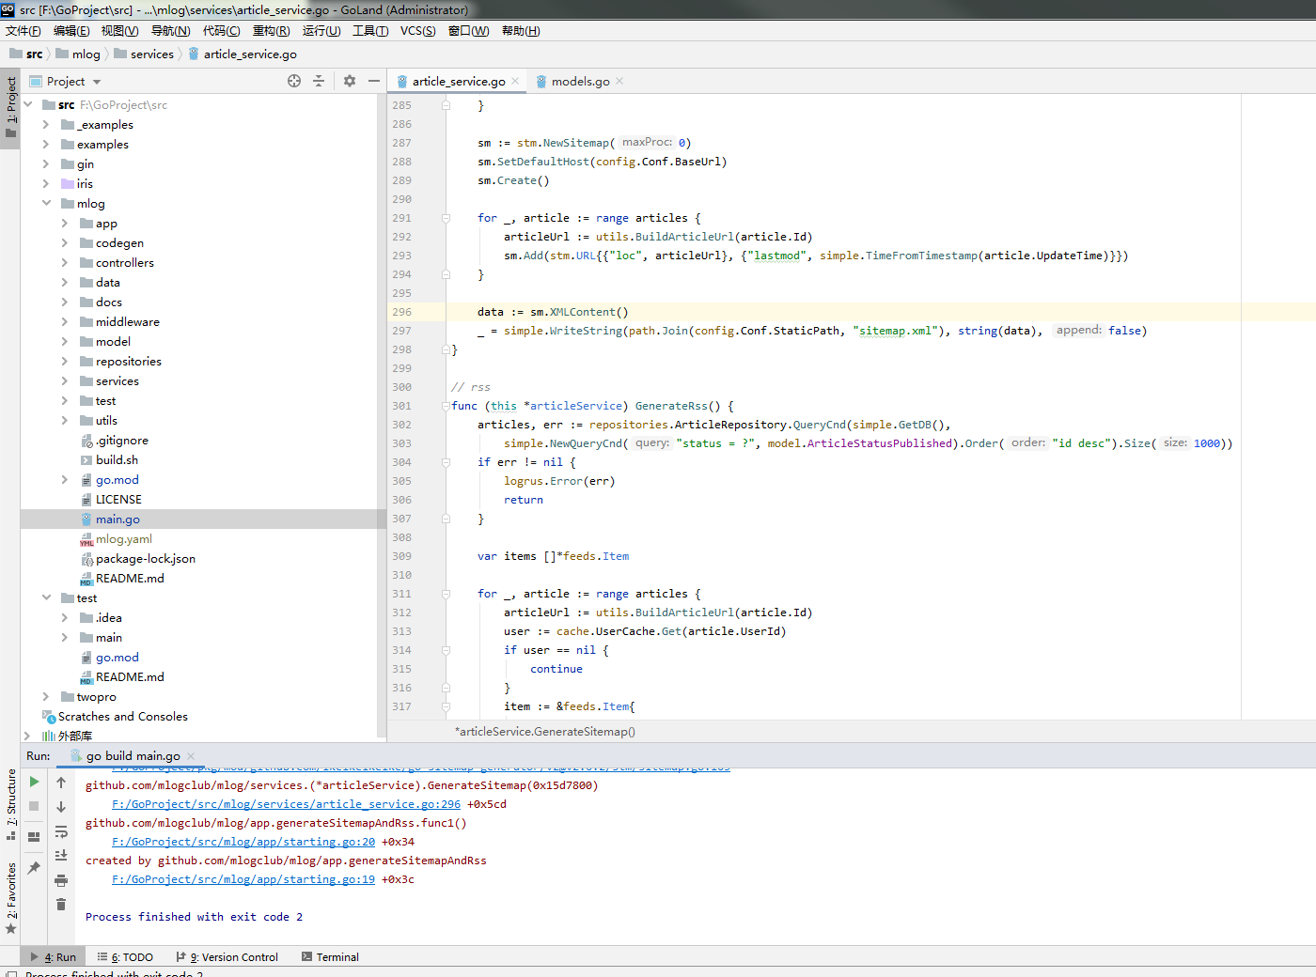Expand the services folder in tree
The width and height of the screenshot is (1316, 977).
[65, 381]
